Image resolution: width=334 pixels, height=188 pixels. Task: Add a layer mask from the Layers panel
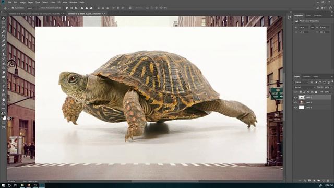[x=309, y=181]
